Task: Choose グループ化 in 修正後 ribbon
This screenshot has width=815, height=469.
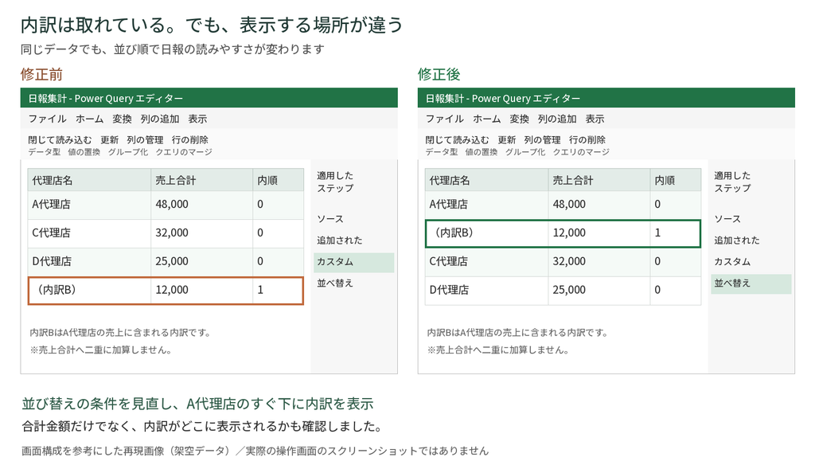Action: (525, 152)
